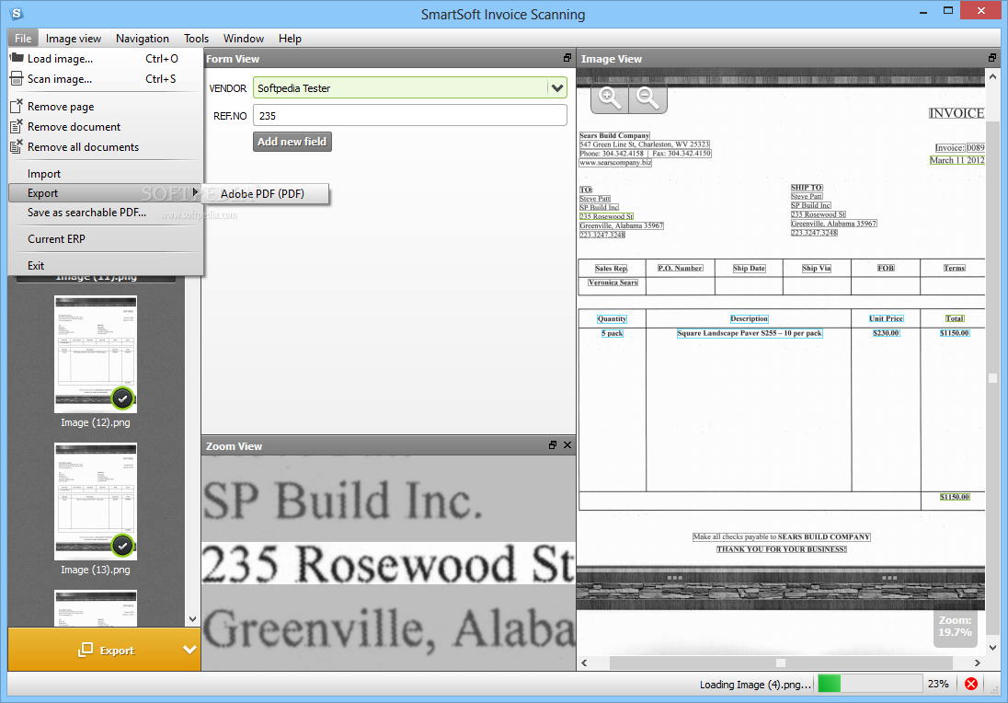Image resolution: width=1008 pixels, height=703 pixels.
Task: Click the Load image folder icon
Action: coord(17,58)
